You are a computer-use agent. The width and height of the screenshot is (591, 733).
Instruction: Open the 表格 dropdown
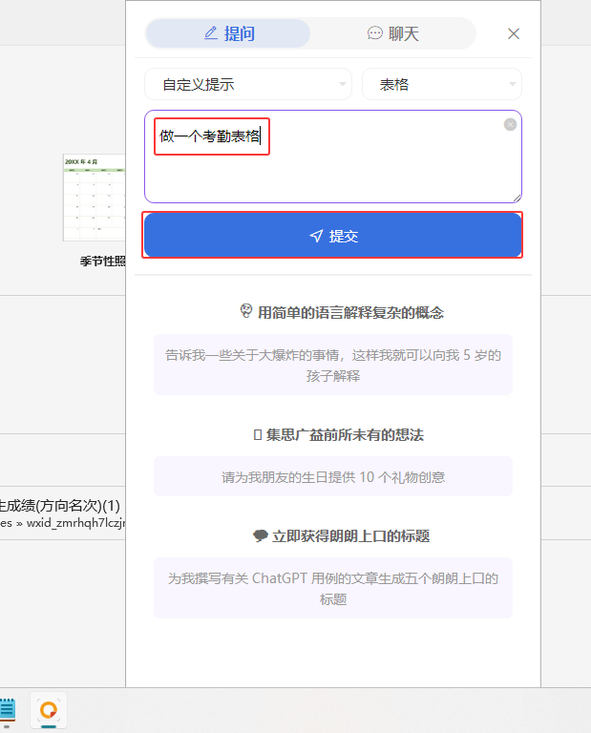442,84
